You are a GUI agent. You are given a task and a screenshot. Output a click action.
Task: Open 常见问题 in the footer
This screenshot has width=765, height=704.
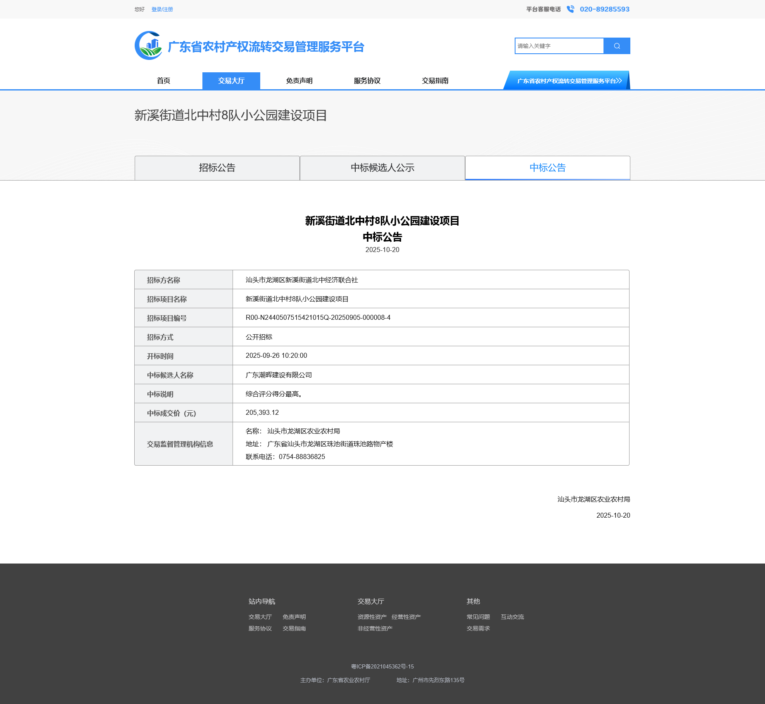(478, 617)
